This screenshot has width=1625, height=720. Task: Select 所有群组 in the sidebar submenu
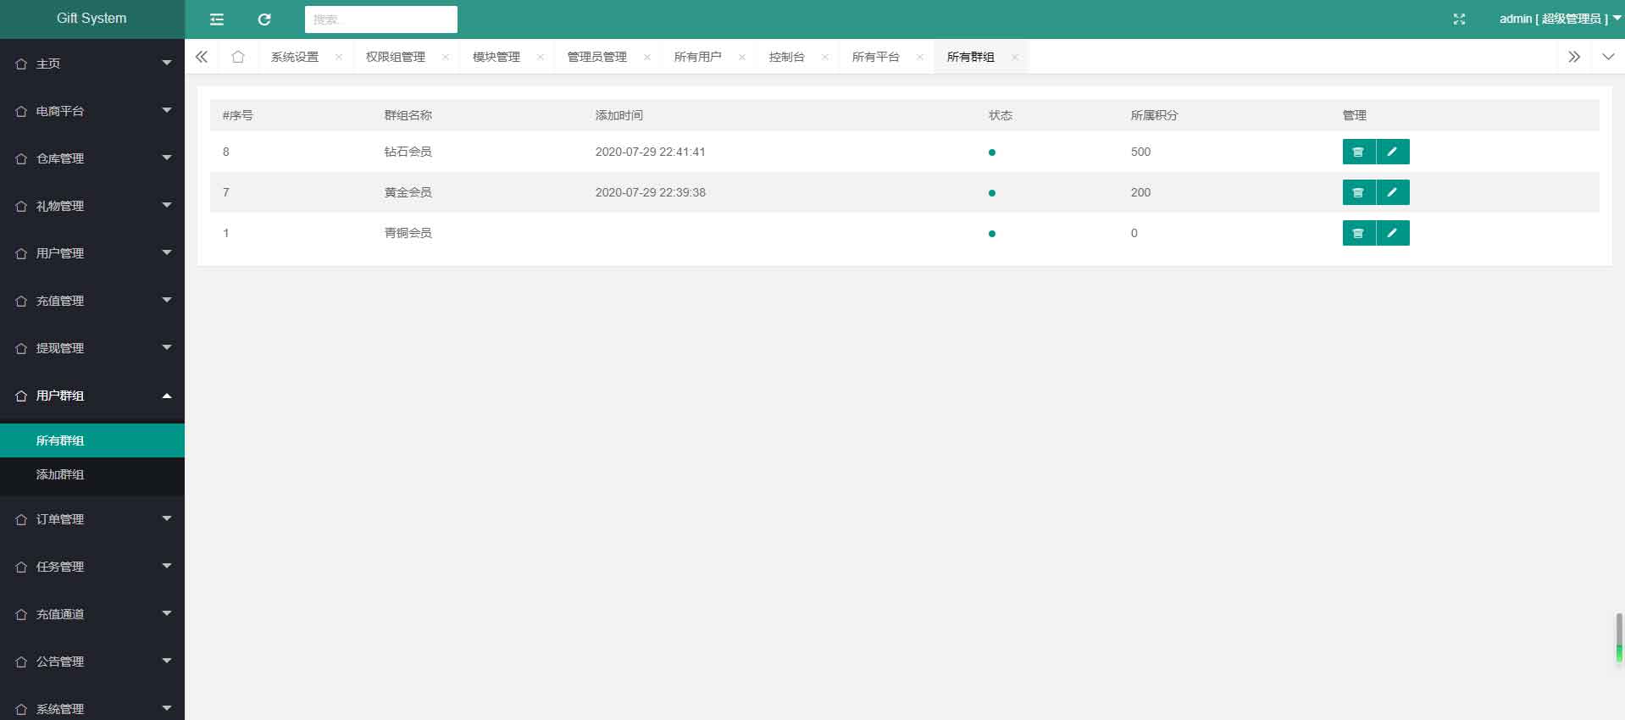tap(92, 440)
